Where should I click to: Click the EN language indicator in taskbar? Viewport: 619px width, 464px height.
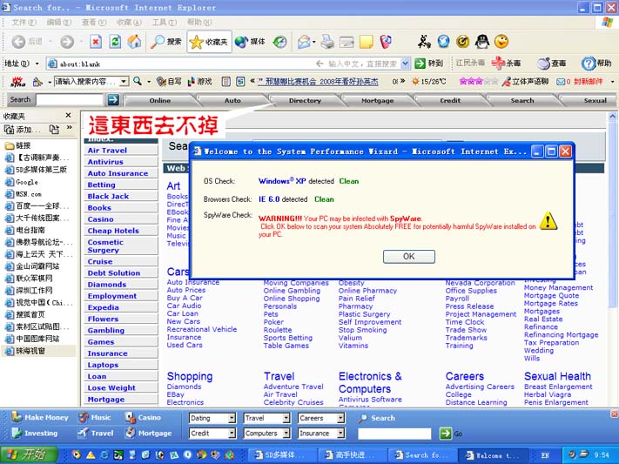tap(545, 455)
